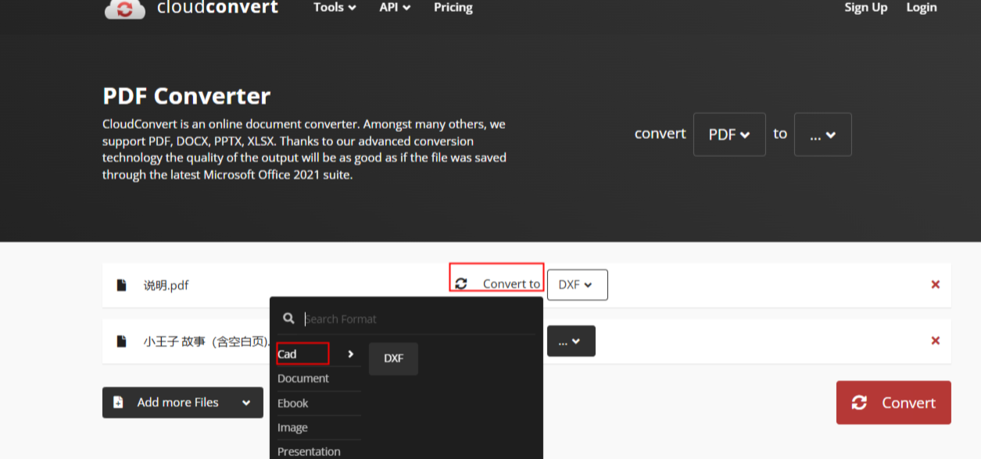This screenshot has width=981, height=459.
Task: Click the file icon beside 小王子 故事 file
Action: coord(121,341)
